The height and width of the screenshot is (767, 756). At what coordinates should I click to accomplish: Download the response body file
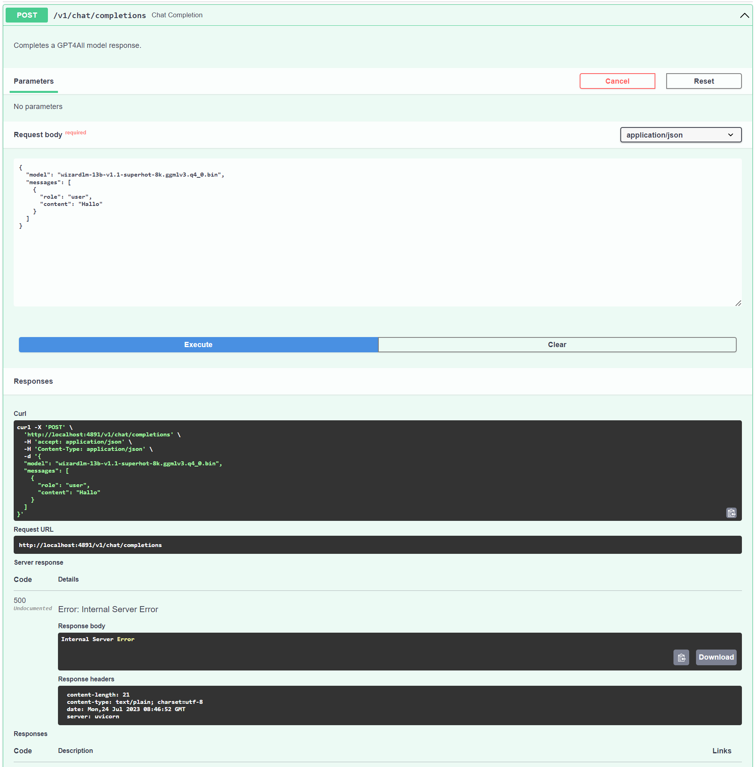pos(716,657)
